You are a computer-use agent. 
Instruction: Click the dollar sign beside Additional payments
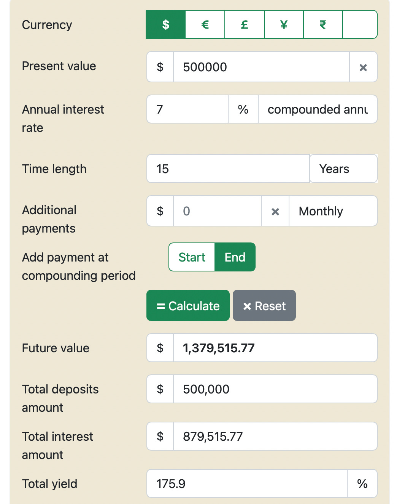160,211
